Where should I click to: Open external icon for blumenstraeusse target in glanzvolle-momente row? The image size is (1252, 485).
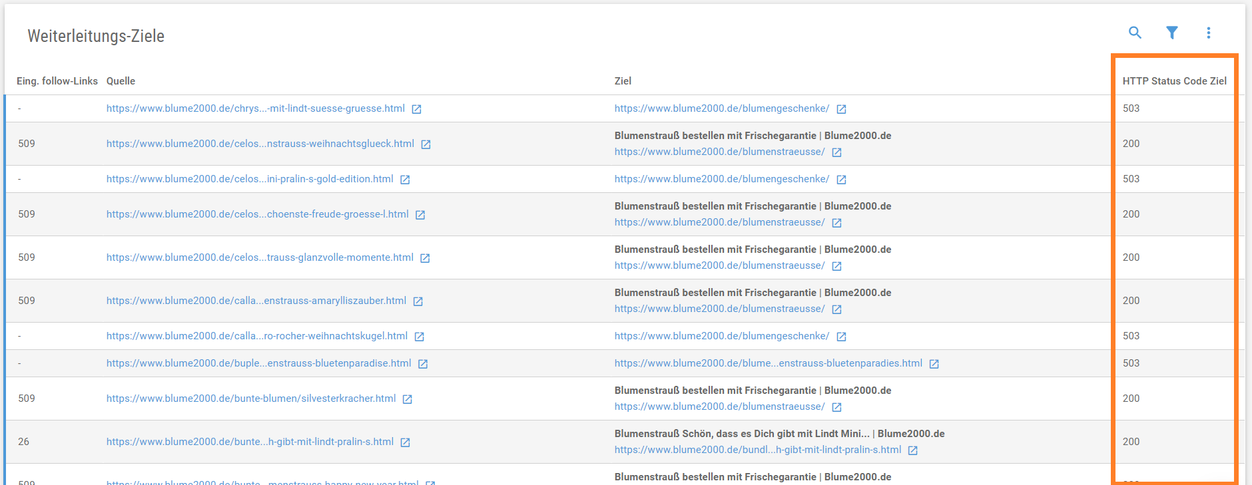point(836,266)
